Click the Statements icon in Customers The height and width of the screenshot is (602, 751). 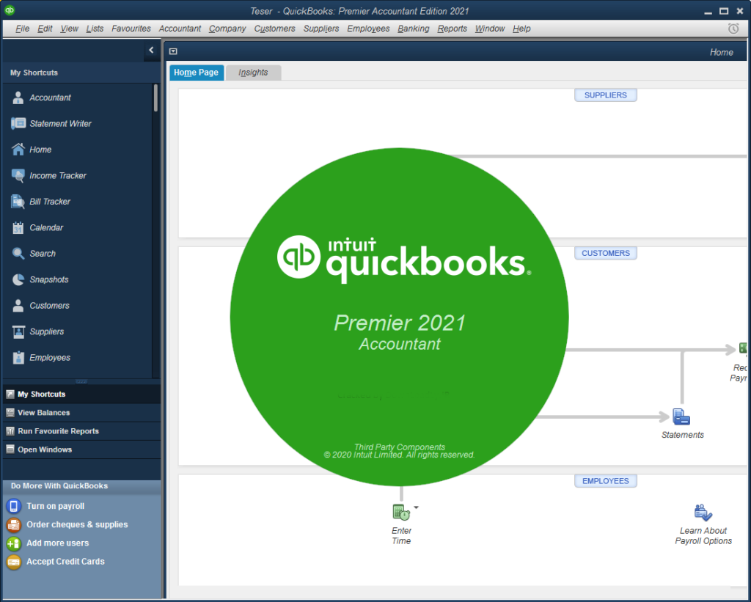coord(681,417)
